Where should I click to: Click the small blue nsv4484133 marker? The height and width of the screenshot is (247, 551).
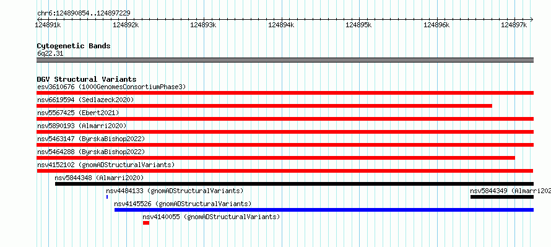coord(107,197)
